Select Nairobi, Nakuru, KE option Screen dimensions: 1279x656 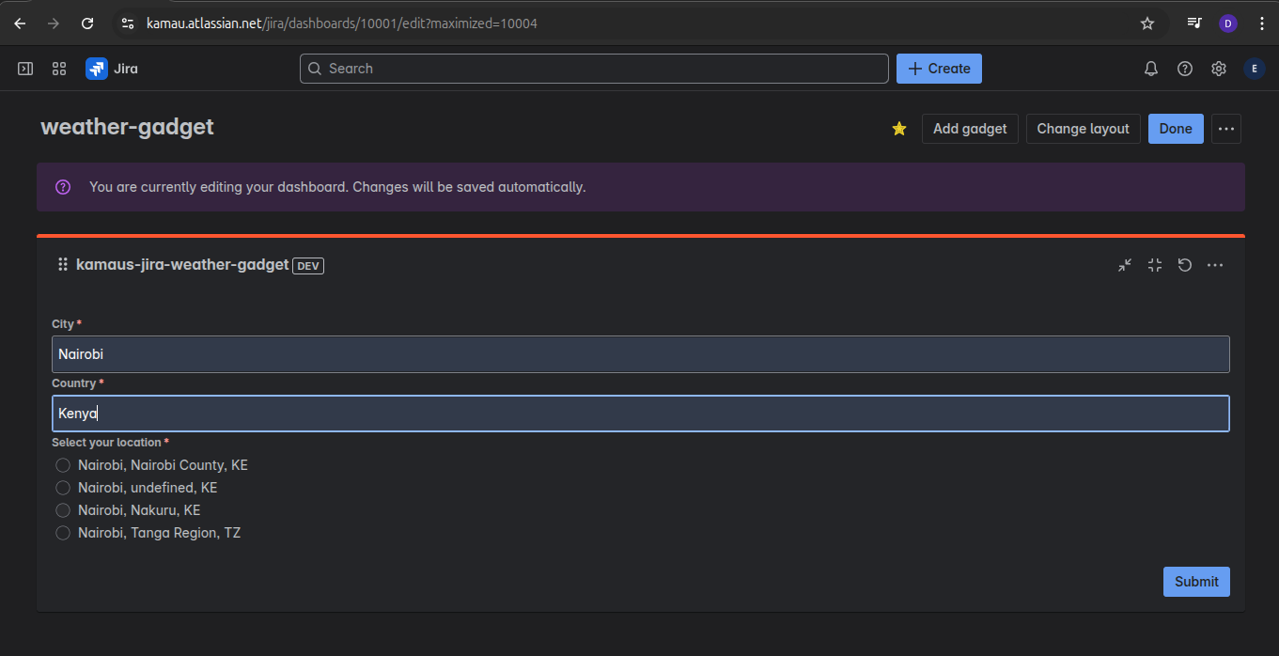pyautogui.click(x=63, y=510)
